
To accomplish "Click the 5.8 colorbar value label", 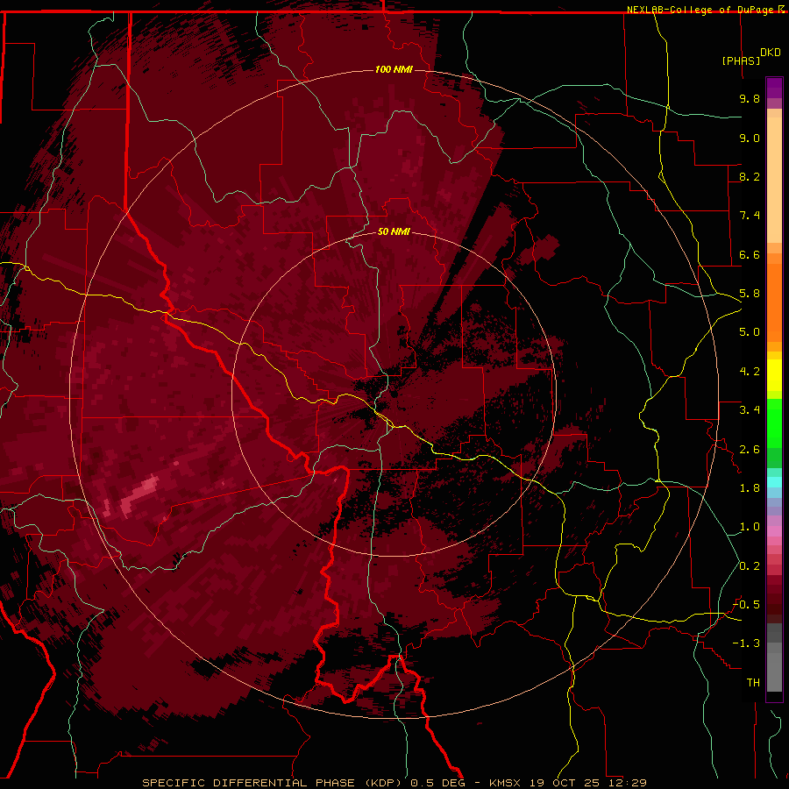I will (750, 294).
